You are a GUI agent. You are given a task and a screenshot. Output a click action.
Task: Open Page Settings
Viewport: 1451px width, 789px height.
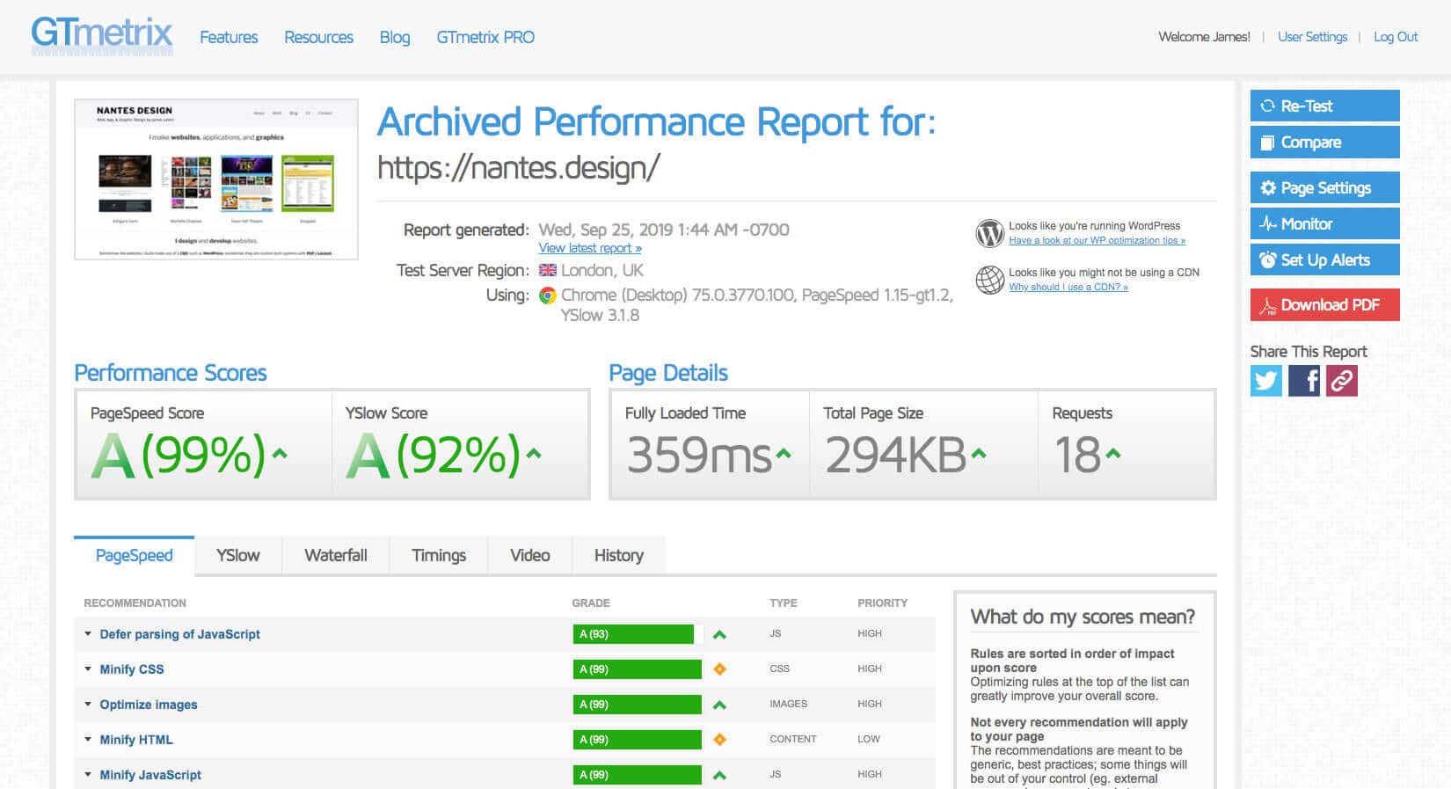(x=1324, y=187)
